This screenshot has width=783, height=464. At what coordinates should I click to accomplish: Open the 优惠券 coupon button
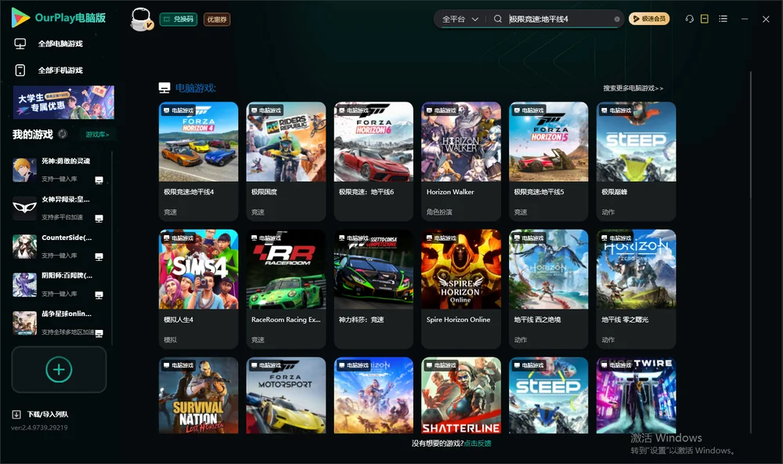click(217, 19)
